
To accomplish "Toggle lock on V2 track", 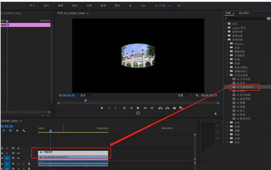I will coord(2,153).
